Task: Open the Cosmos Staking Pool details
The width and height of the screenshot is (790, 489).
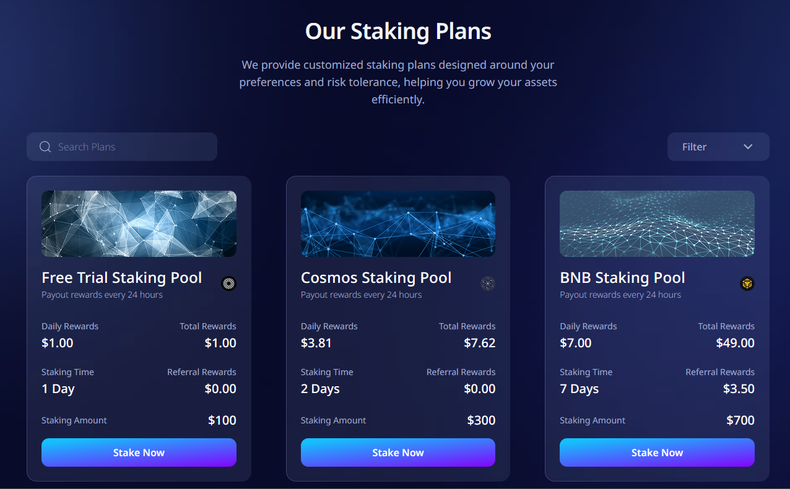Action: tap(376, 277)
